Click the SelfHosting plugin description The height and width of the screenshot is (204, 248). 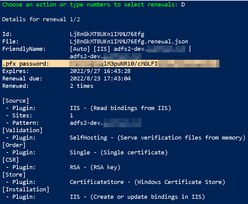point(158,138)
